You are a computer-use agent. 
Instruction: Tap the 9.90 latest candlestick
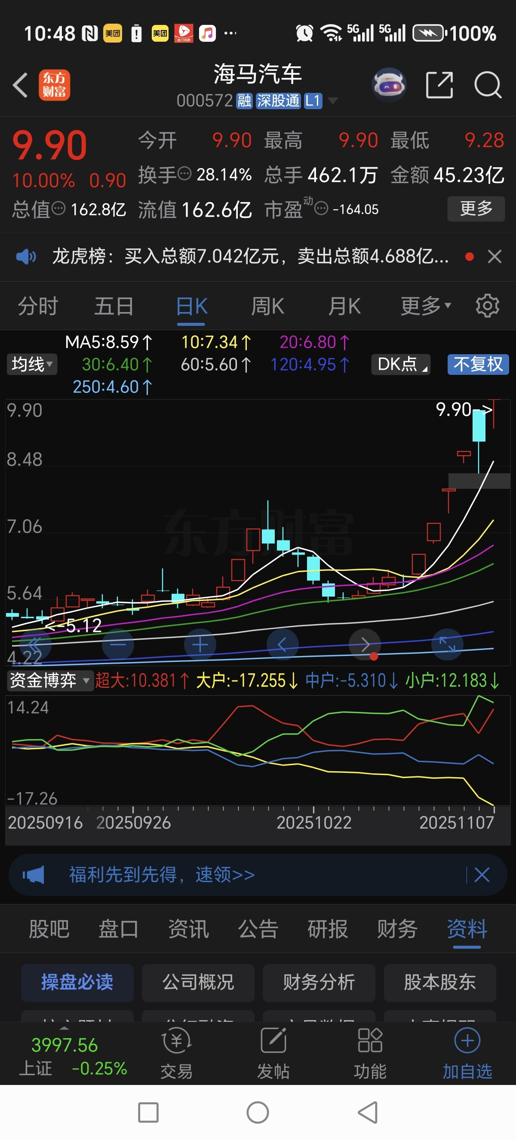pos(494,413)
